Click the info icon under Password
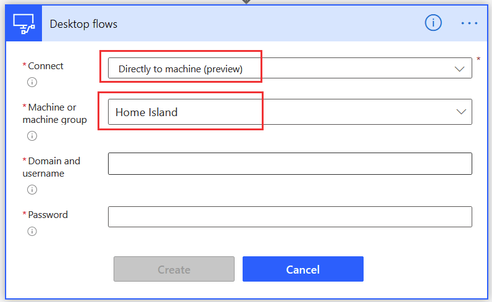Viewport: 492px width, 302px height. (32, 232)
